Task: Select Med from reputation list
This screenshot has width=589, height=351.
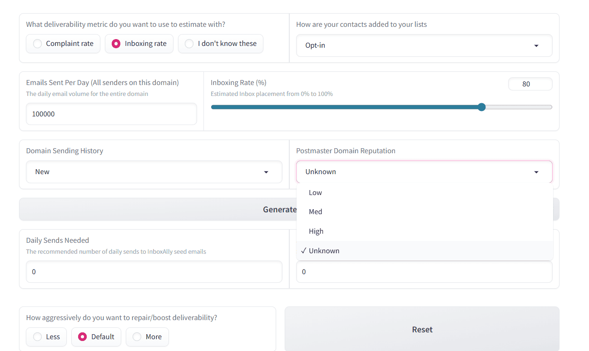Action: pos(316,212)
